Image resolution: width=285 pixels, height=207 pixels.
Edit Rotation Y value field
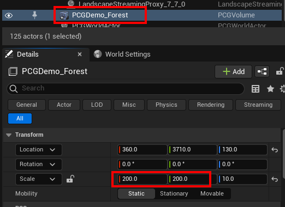pyautogui.click(x=192, y=165)
